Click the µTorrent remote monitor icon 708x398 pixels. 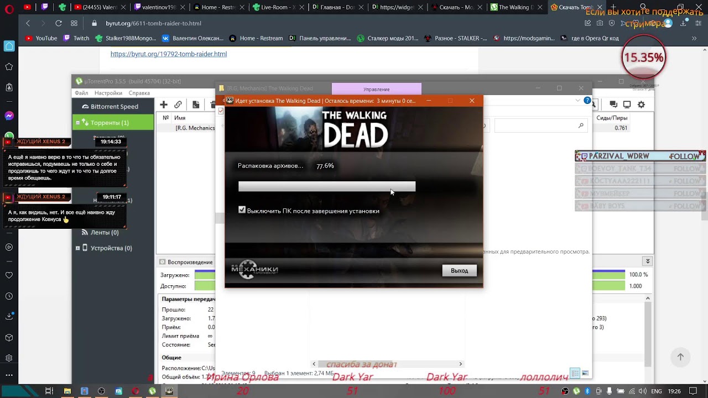(627, 104)
